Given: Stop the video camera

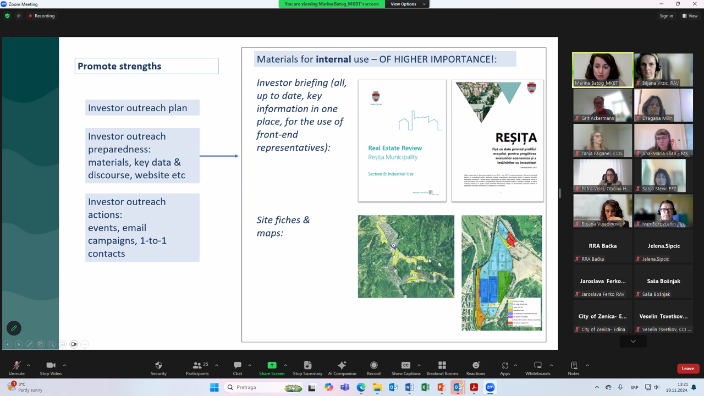Looking at the screenshot, I should 51,368.
